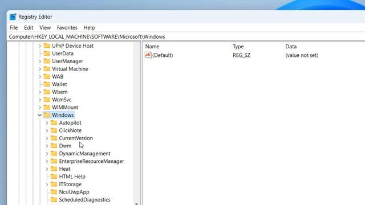Select the UserManager folder icon

click(x=47, y=61)
